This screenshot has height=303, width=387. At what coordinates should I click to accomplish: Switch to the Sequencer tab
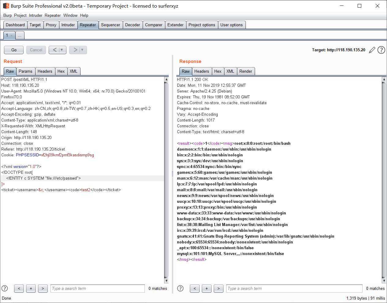click(x=111, y=25)
